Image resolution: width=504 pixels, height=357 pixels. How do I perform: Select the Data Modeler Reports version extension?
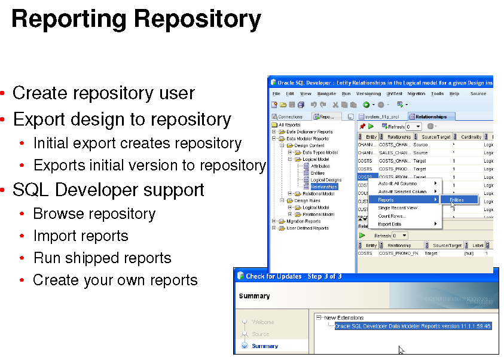pyautogui.click(x=413, y=326)
